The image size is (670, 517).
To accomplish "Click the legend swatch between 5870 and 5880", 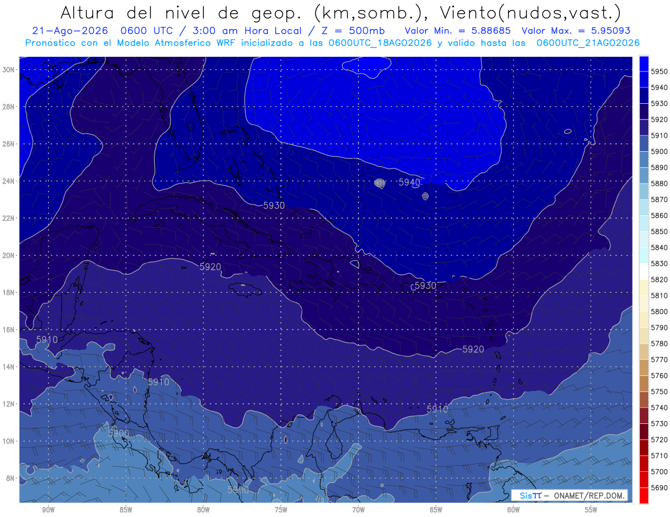I will click(644, 191).
